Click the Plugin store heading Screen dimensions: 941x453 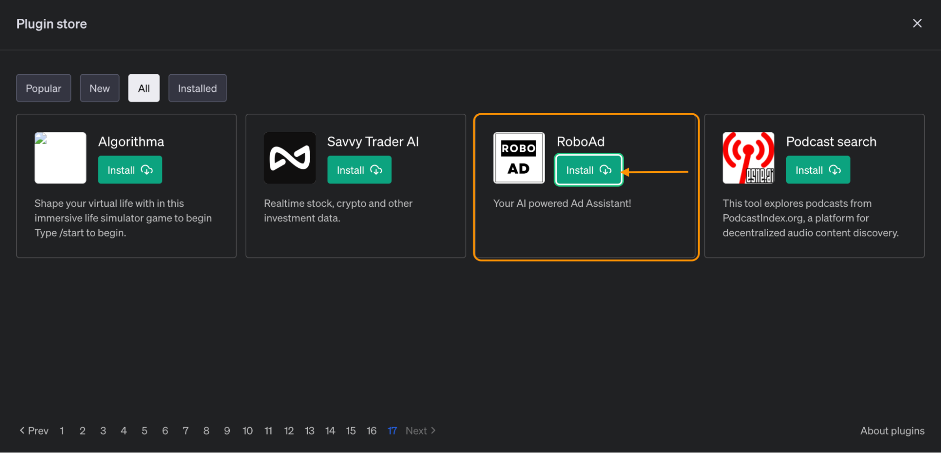point(52,24)
